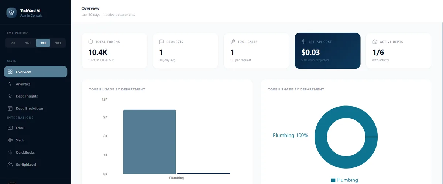
Task: Click the $0.03 API cost value
Action: (310, 52)
